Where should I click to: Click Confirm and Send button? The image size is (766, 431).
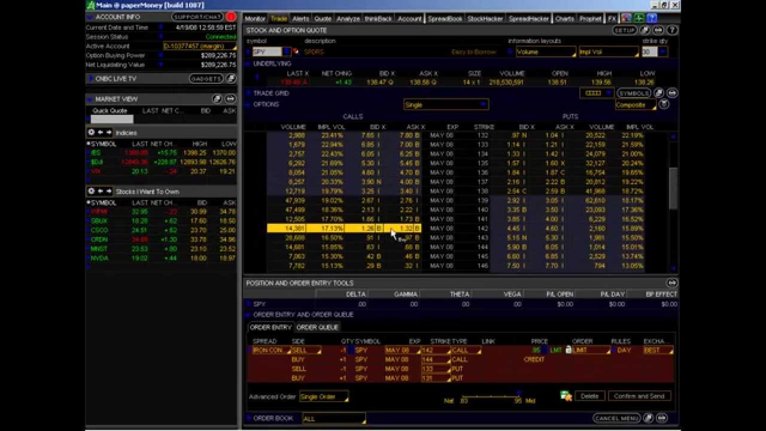click(x=639, y=396)
